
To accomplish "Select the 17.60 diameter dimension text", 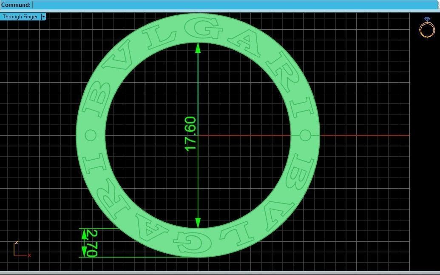I will (190, 134).
